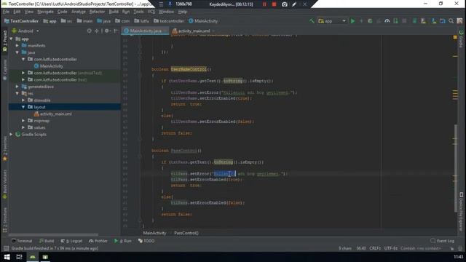Click the user avatar icon in toolbar

coord(459,21)
